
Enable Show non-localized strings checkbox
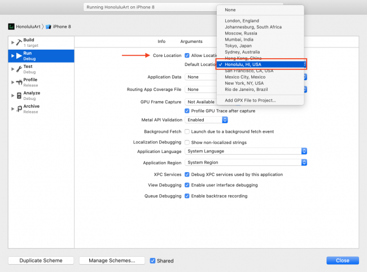(x=187, y=142)
